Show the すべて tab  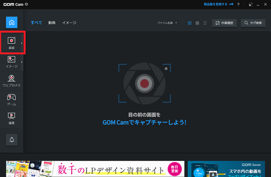36,23
